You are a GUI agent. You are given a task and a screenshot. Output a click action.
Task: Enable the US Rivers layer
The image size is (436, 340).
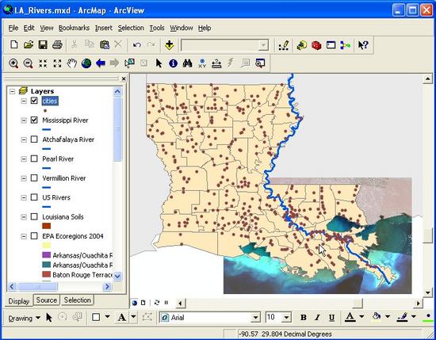(34, 197)
